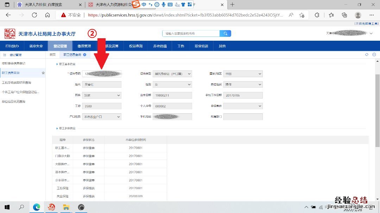Open the more options circle icon
The width and height of the screenshot is (380, 213).
pyautogui.click(x=374, y=55)
